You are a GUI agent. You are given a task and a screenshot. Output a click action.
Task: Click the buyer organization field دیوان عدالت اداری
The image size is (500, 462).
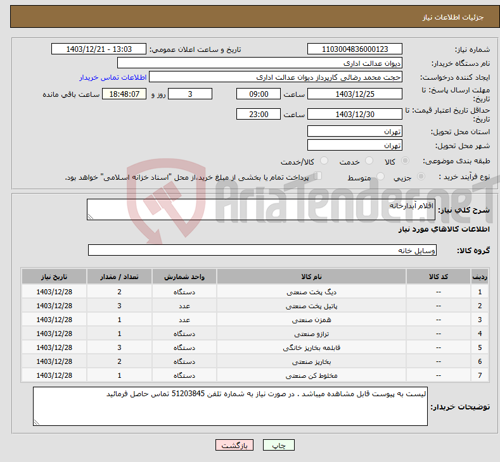260,63
